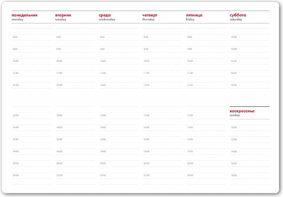Click the пятница (Friday) day heading
The image size is (283, 197).
(194, 15)
